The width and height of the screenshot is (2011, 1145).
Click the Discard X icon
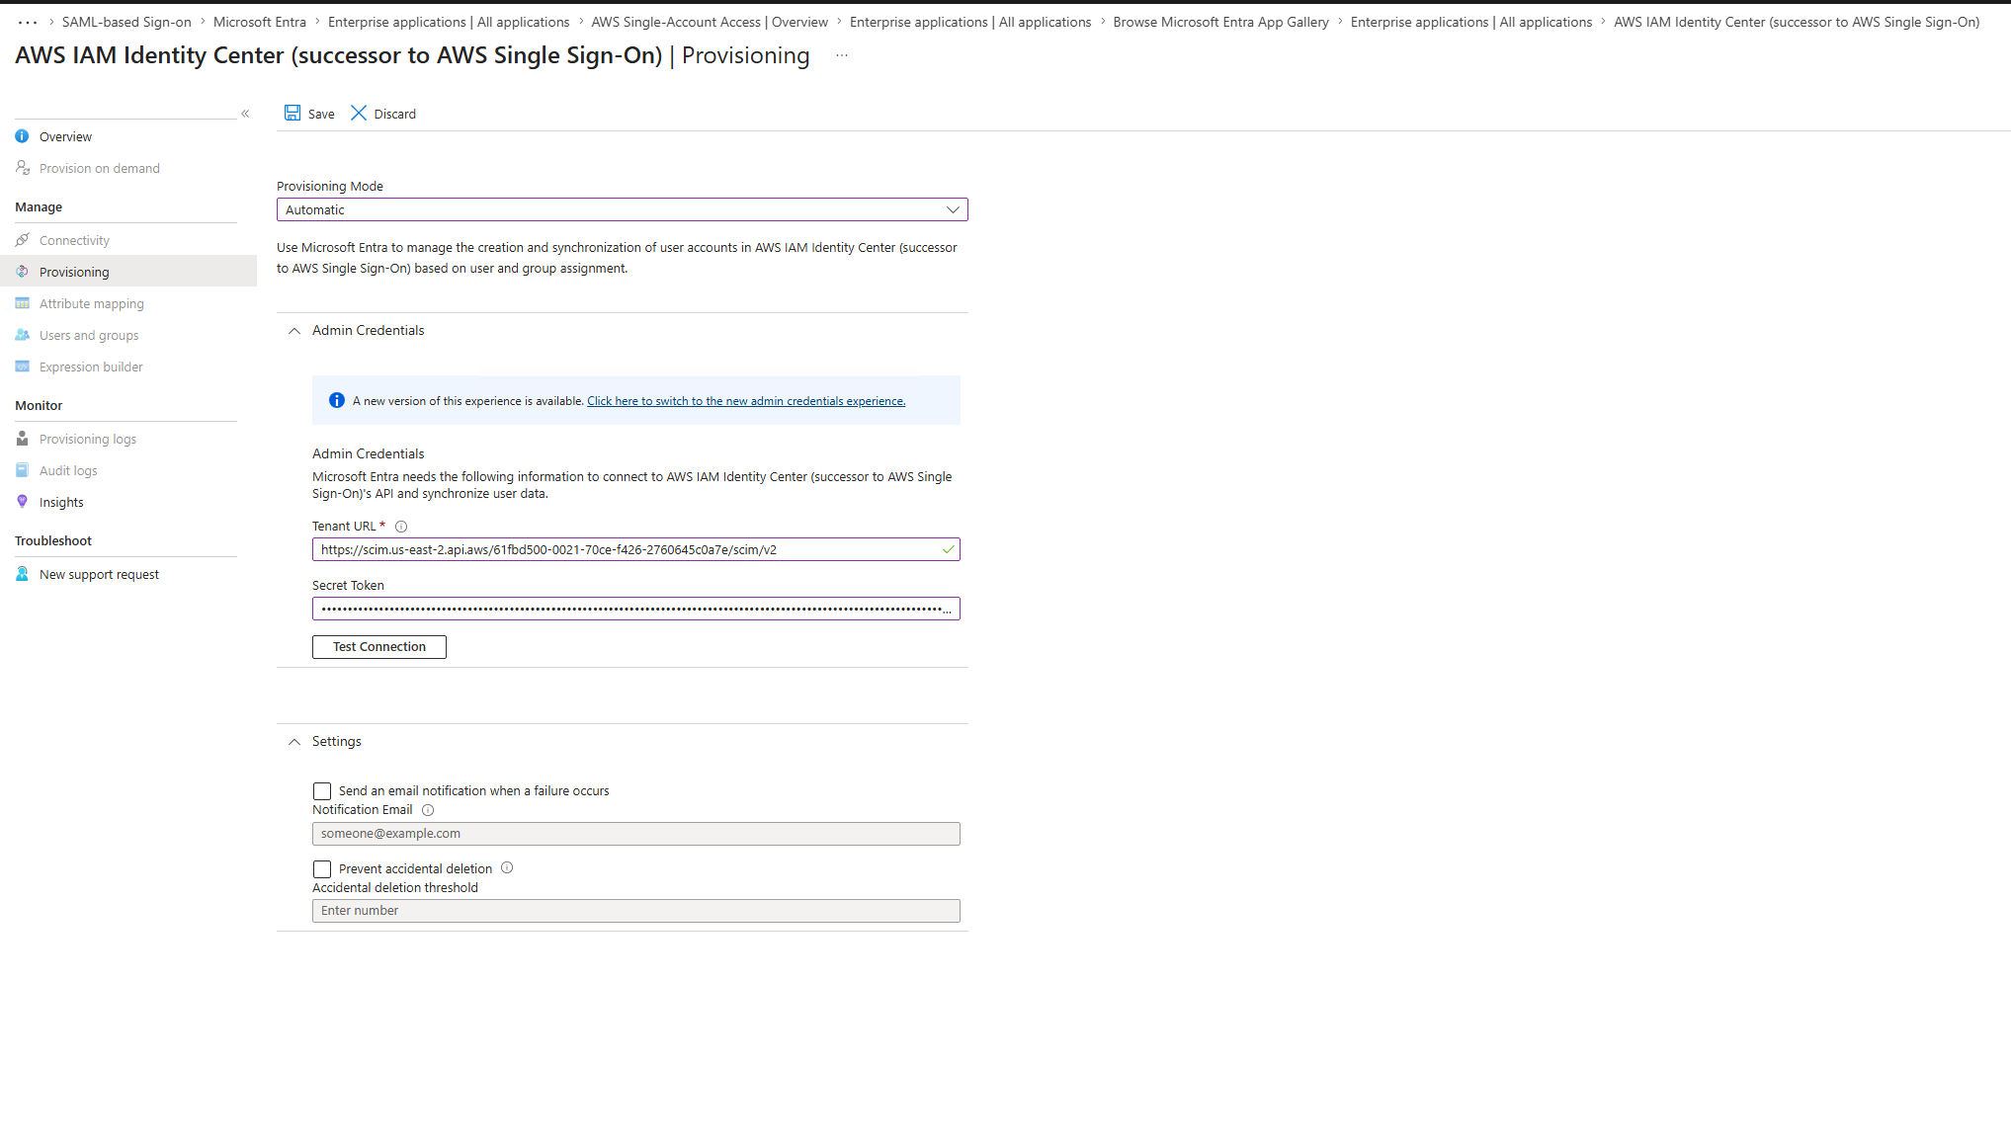pyautogui.click(x=359, y=113)
